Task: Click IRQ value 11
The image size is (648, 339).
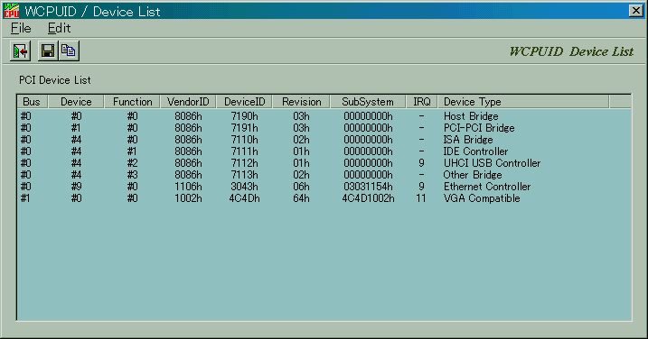Action: [x=421, y=198]
